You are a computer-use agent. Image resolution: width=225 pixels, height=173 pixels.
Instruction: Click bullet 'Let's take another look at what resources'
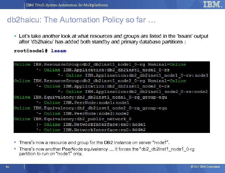click(113, 39)
